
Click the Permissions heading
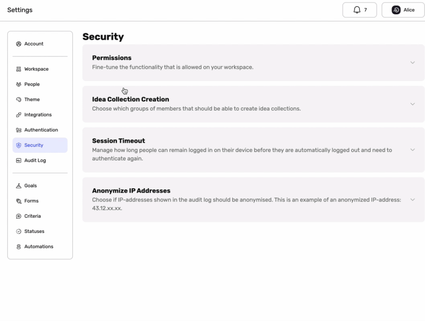coord(112,58)
